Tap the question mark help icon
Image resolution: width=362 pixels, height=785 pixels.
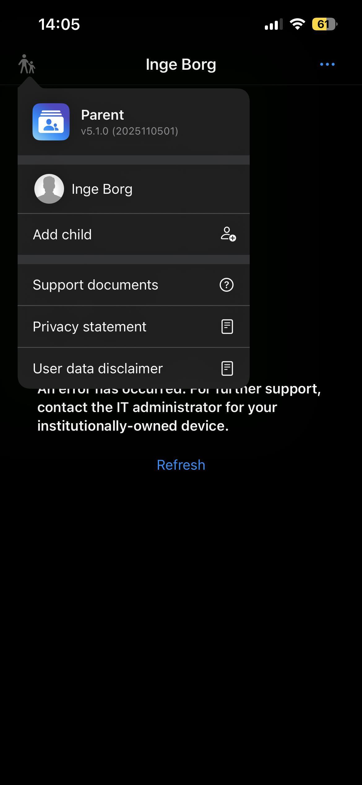coord(226,285)
